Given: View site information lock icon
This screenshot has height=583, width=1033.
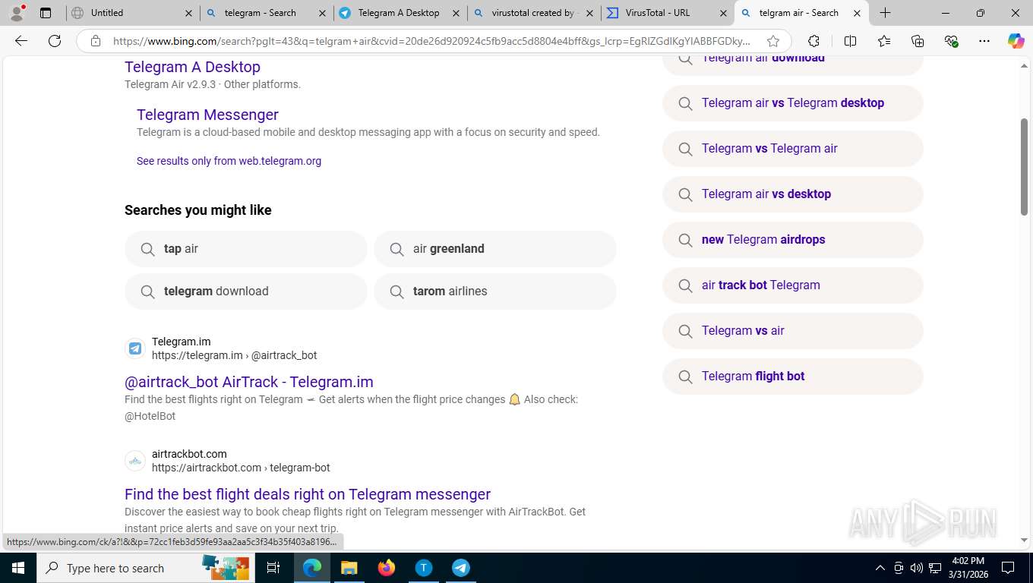Looking at the screenshot, I should (x=96, y=41).
